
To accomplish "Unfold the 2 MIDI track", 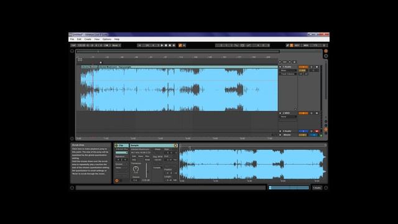I will 280,113.
